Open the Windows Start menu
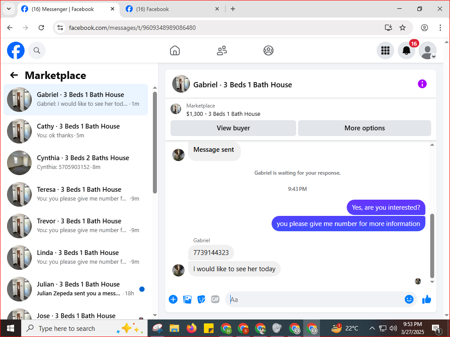 coord(11,328)
